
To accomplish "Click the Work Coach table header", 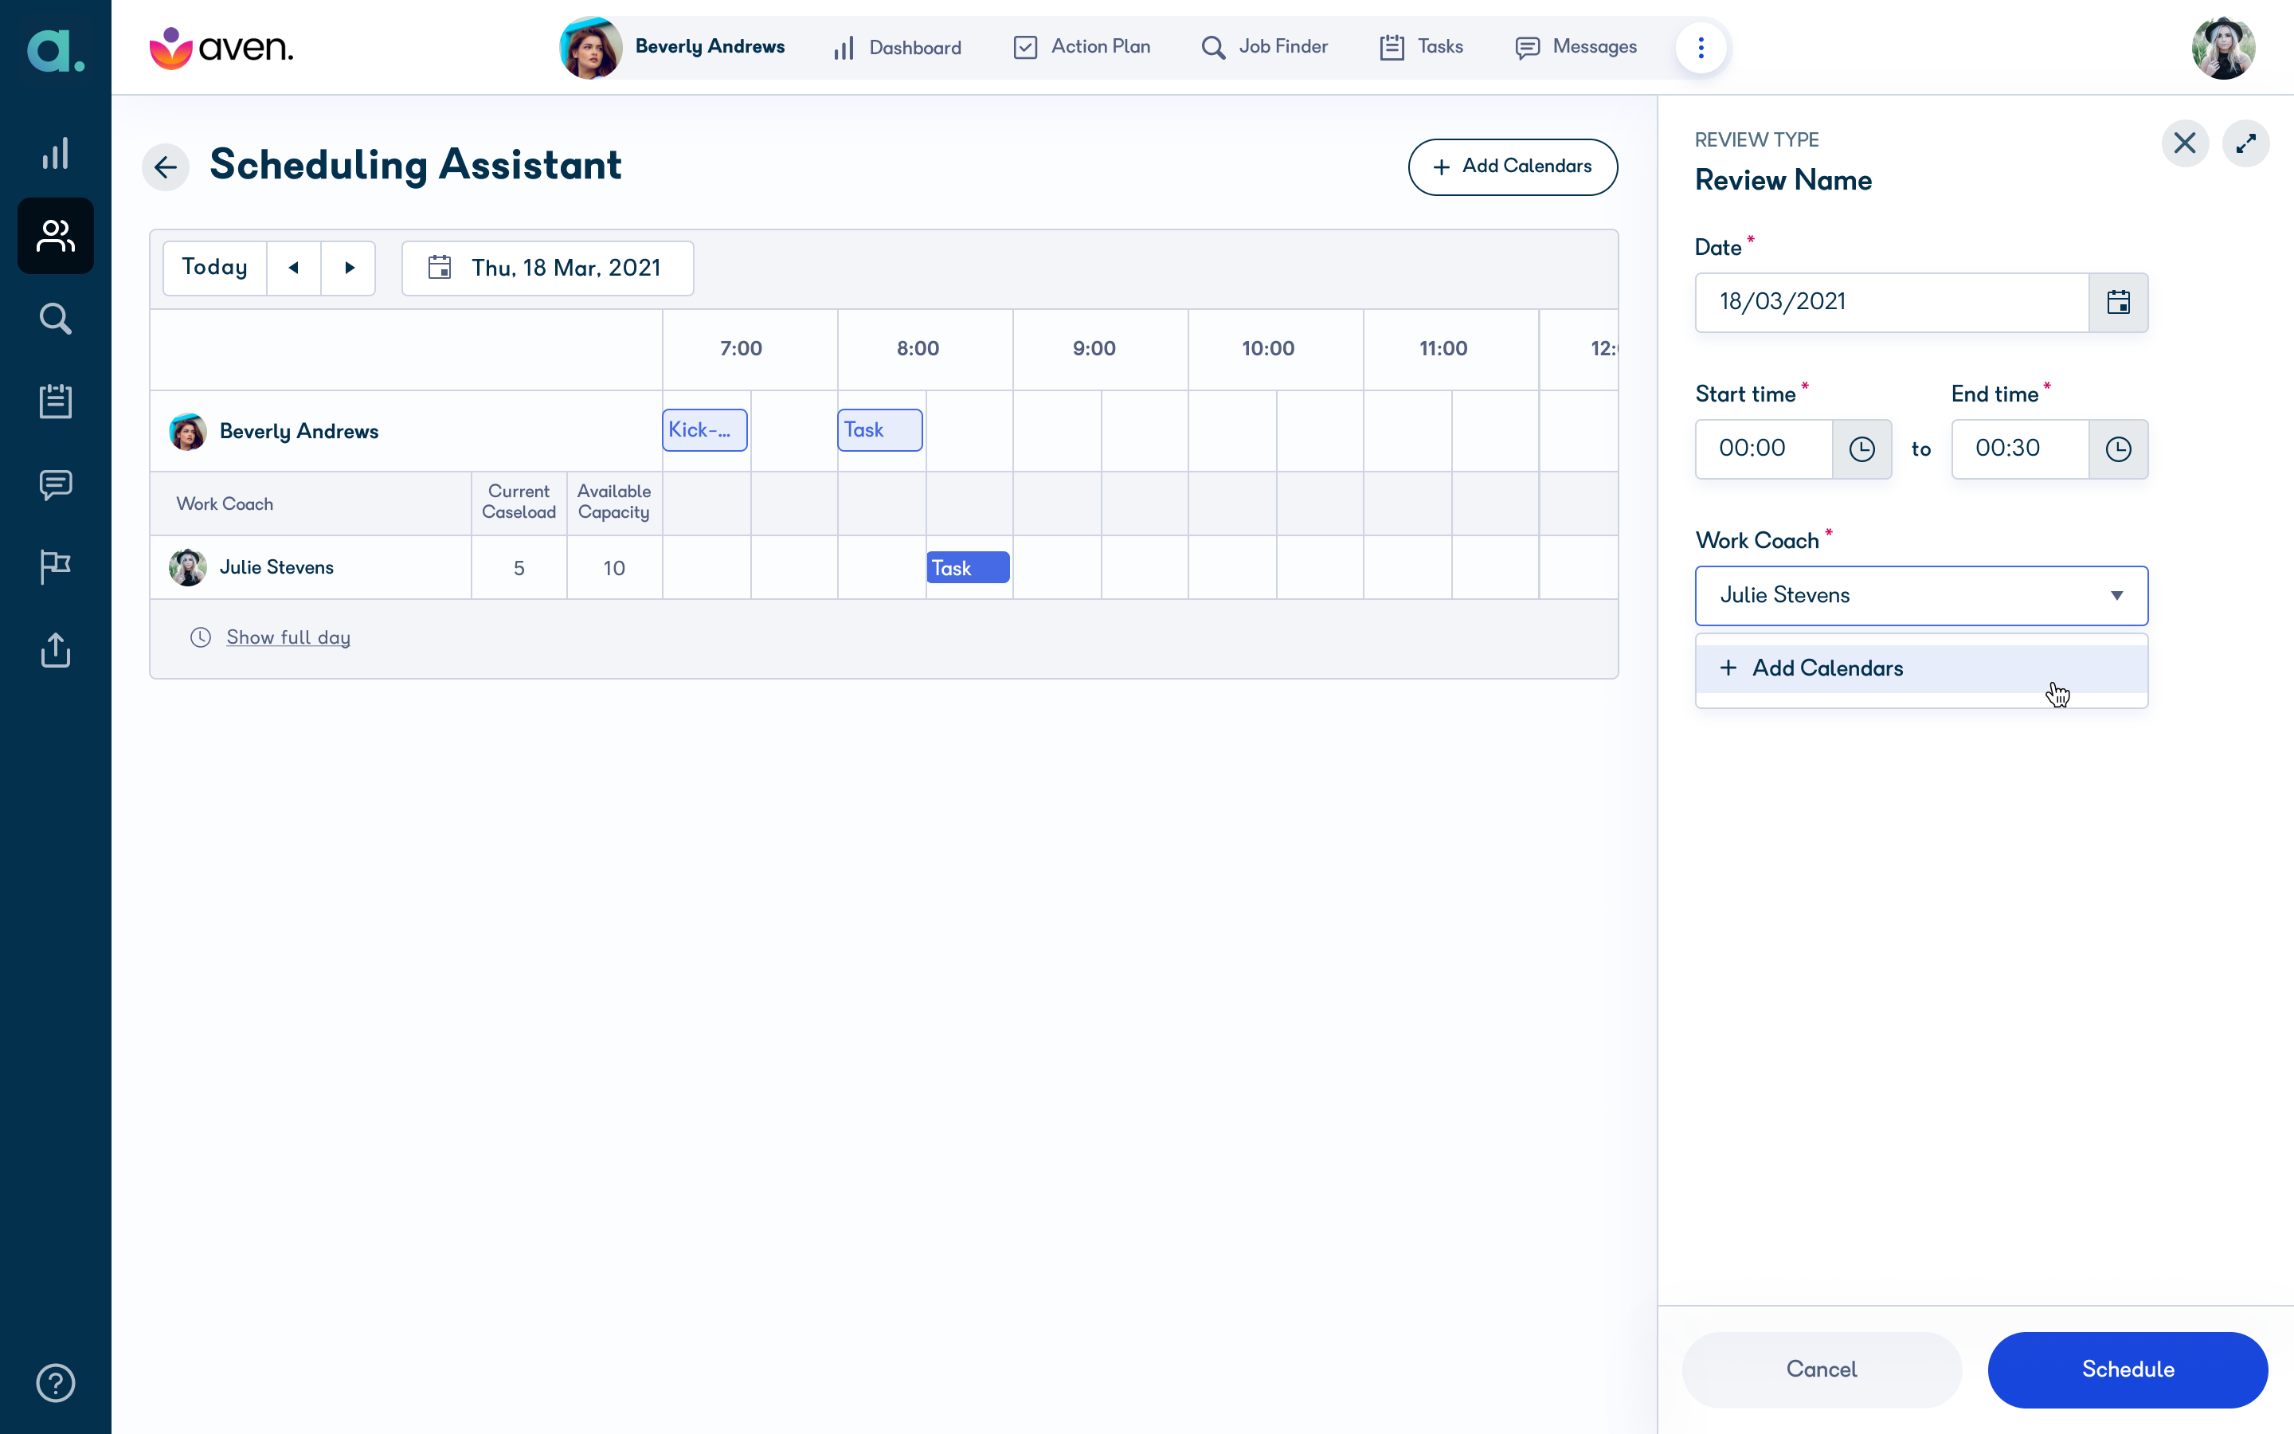I will point(225,504).
